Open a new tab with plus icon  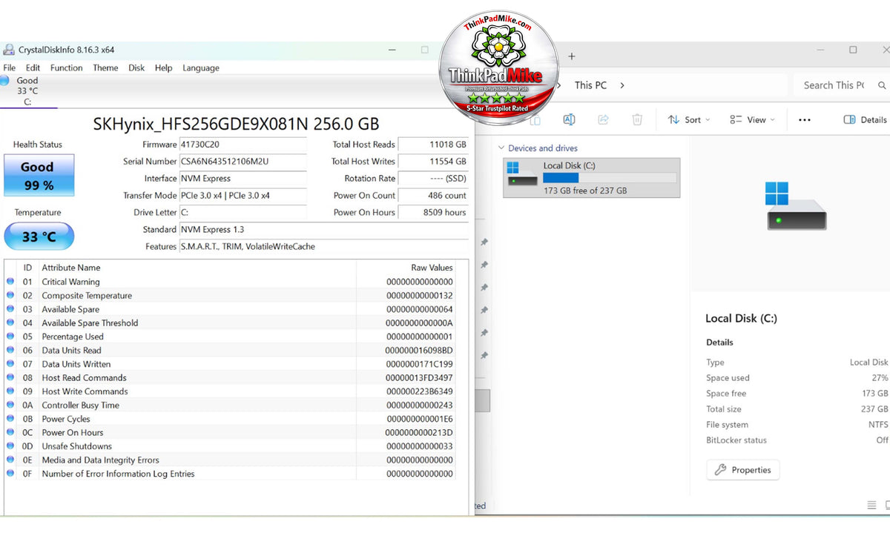click(572, 56)
